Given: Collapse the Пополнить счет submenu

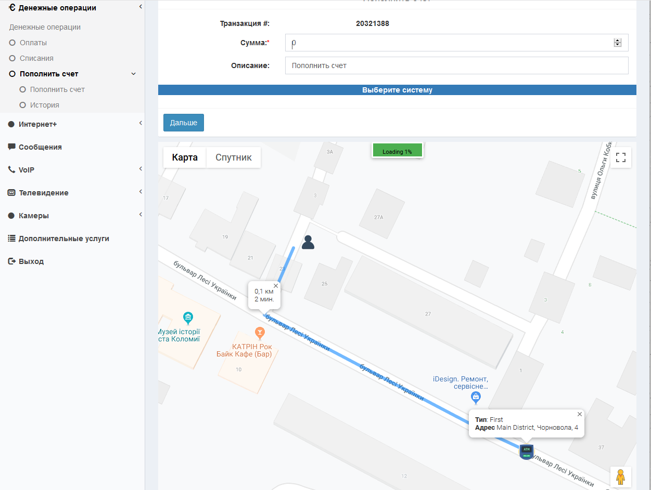Looking at the screenshot, I should click(x=133, y=74).
